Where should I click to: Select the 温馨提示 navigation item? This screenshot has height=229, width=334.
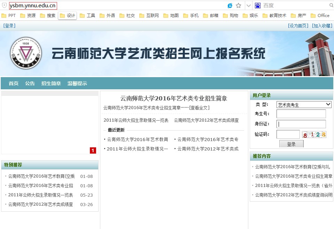tap(77, 83)
